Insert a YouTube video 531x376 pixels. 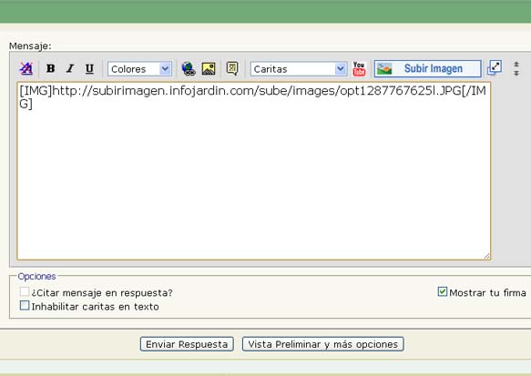coord(359,68)
